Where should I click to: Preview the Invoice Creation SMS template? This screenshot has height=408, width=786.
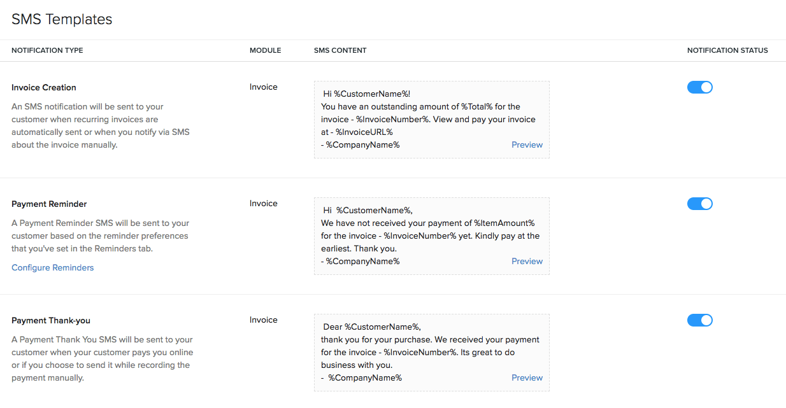click(527, 144)
